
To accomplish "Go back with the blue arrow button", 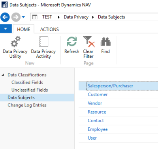I will coord(5,17).
